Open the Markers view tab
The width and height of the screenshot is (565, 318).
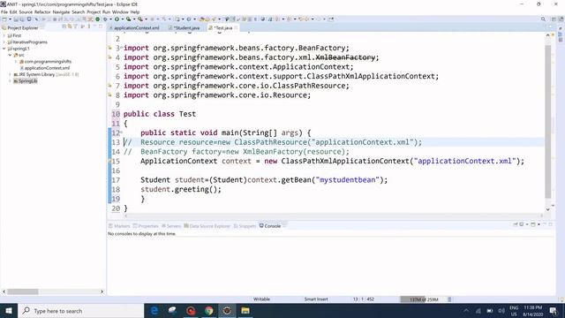click(119, 226)
